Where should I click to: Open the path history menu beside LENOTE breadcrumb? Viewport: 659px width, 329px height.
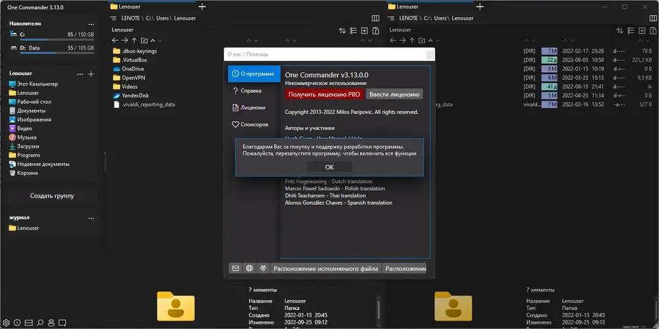[x=113, y=18]
